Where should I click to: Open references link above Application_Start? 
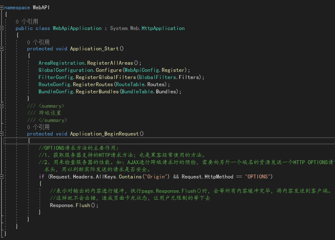tap(38, 42)
